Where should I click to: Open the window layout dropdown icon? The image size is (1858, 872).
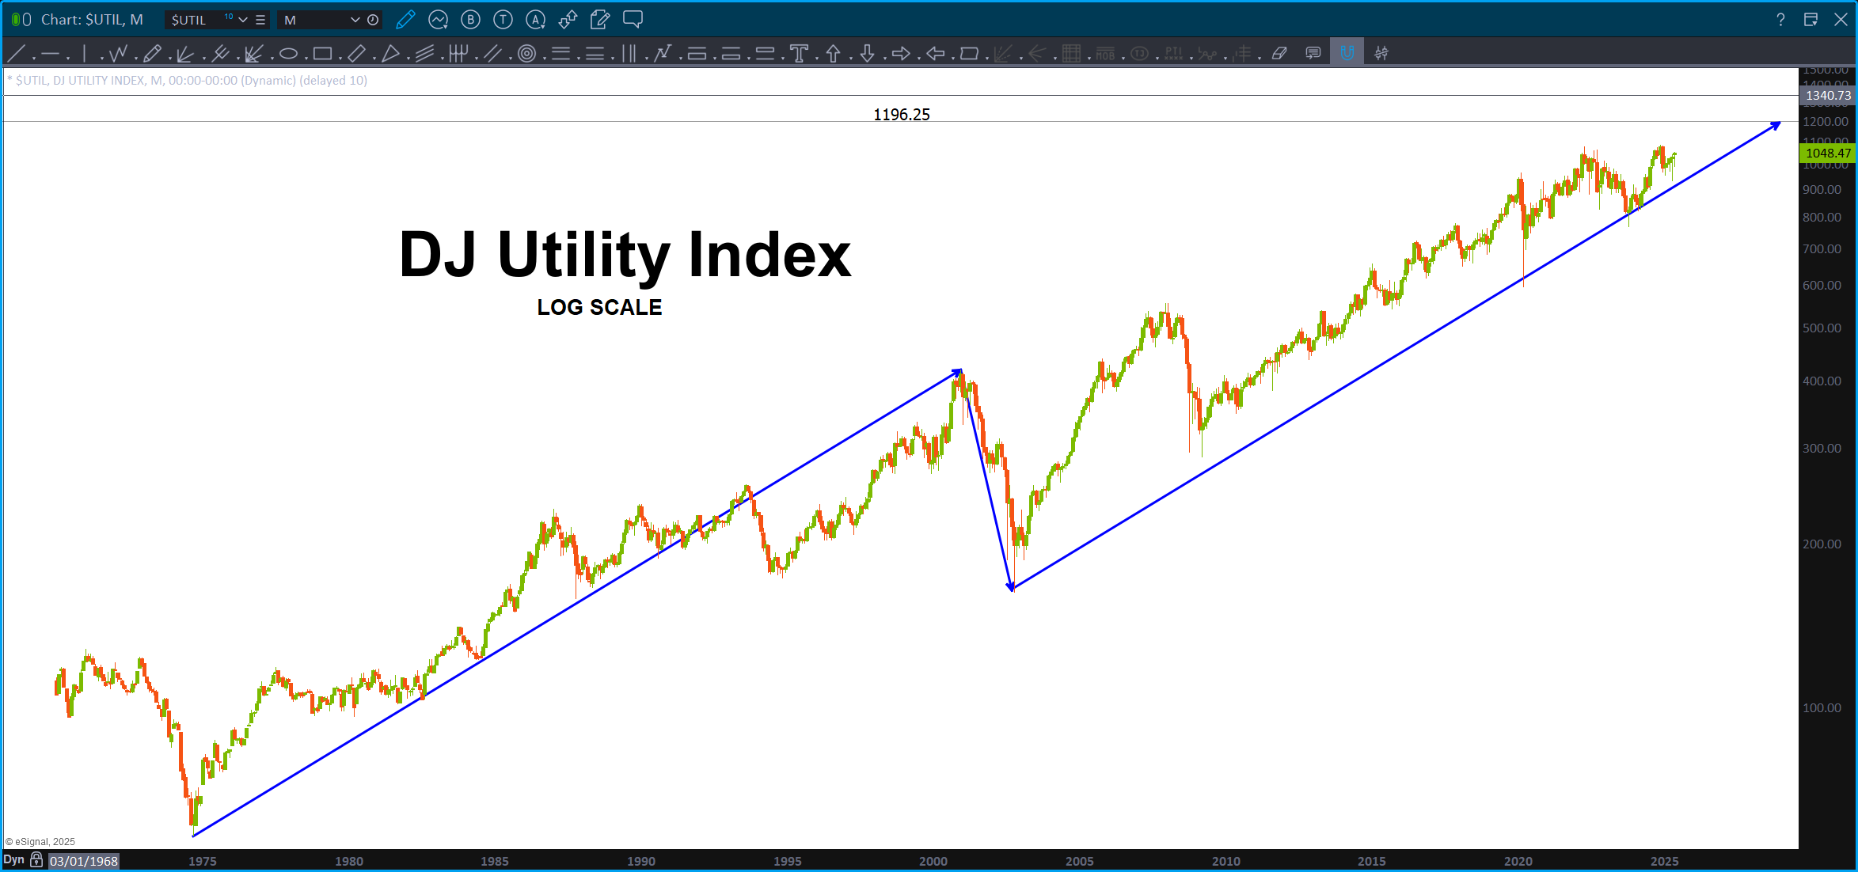pos(1811,20)
